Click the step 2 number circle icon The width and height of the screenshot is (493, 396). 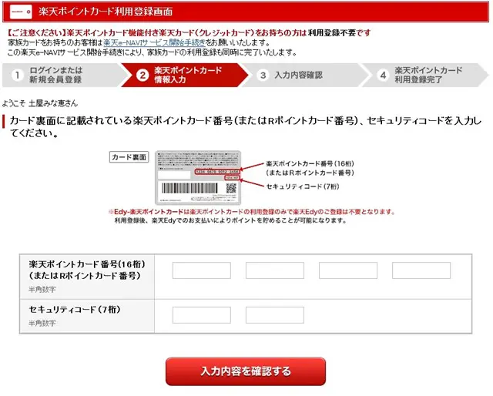click(143, 76)
